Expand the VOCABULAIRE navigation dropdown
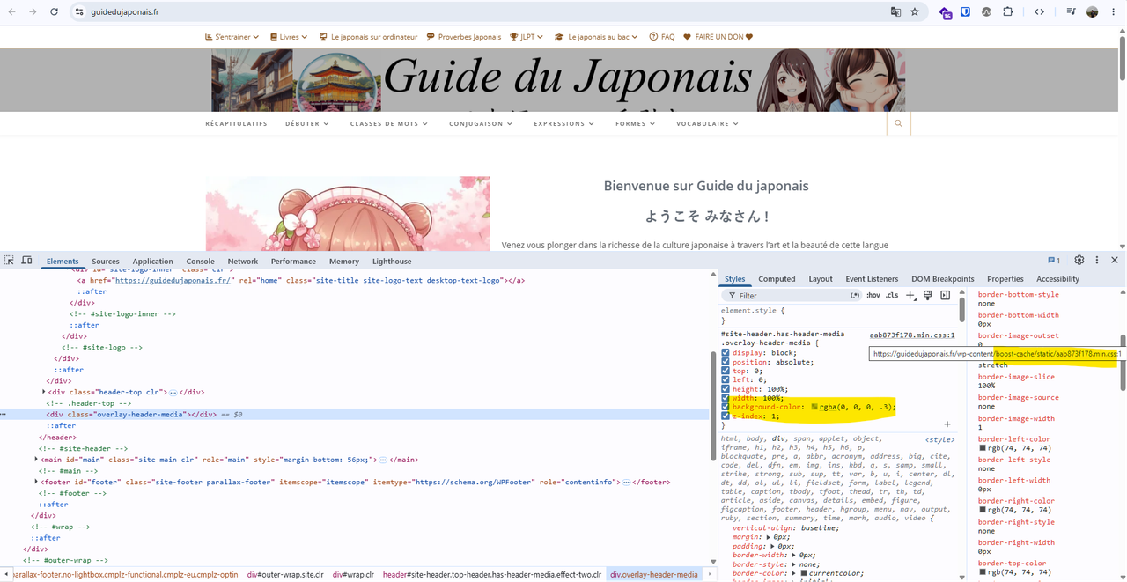 coord(707,124)
